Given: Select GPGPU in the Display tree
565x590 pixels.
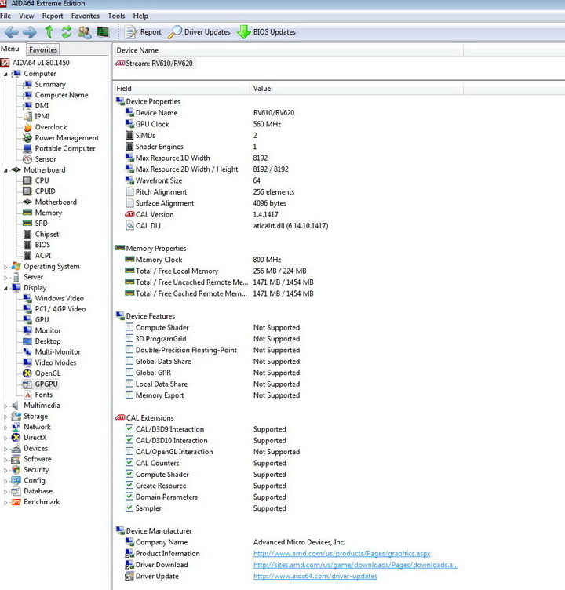Looking at the screenshot, I should (46, 384).
